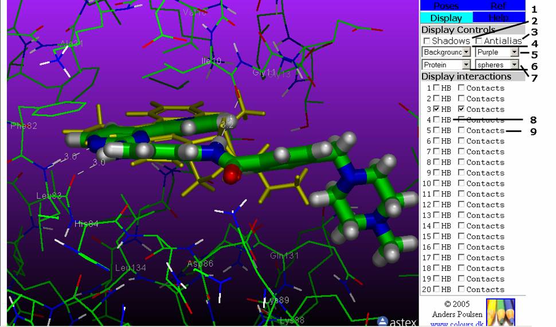Check Contacts box for pose 17
Viewport: 556px width, 327px height.
coord(461,258)
